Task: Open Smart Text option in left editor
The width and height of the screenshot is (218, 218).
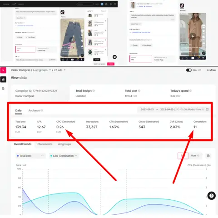Action: click(x=20, y=18)
